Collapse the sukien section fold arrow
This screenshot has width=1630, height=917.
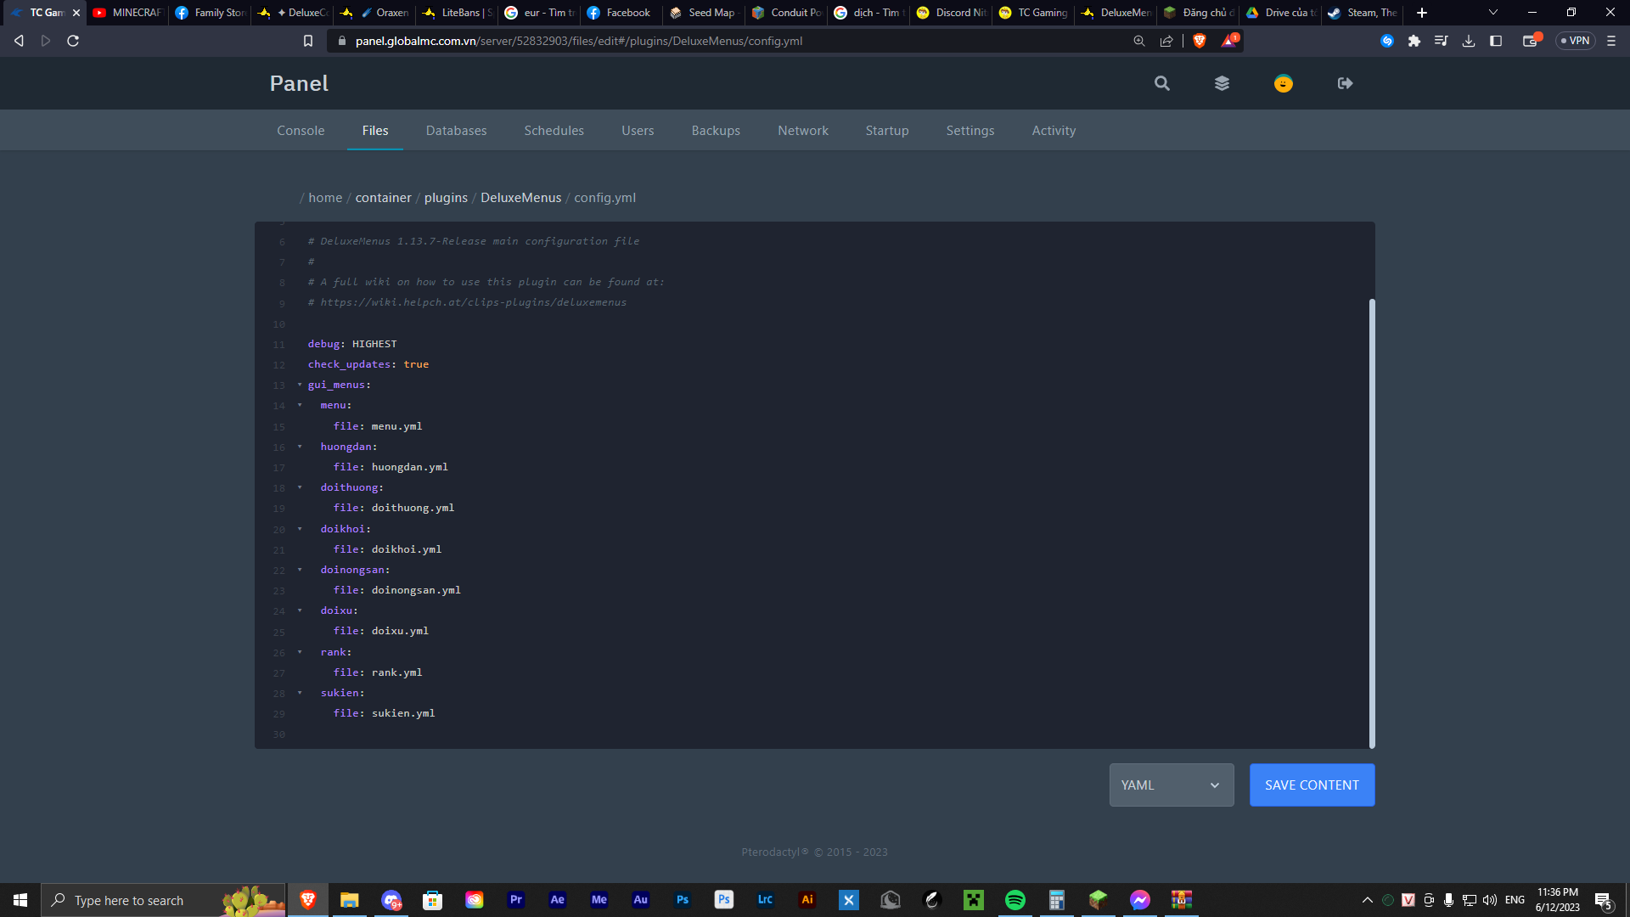coord(300,693)
